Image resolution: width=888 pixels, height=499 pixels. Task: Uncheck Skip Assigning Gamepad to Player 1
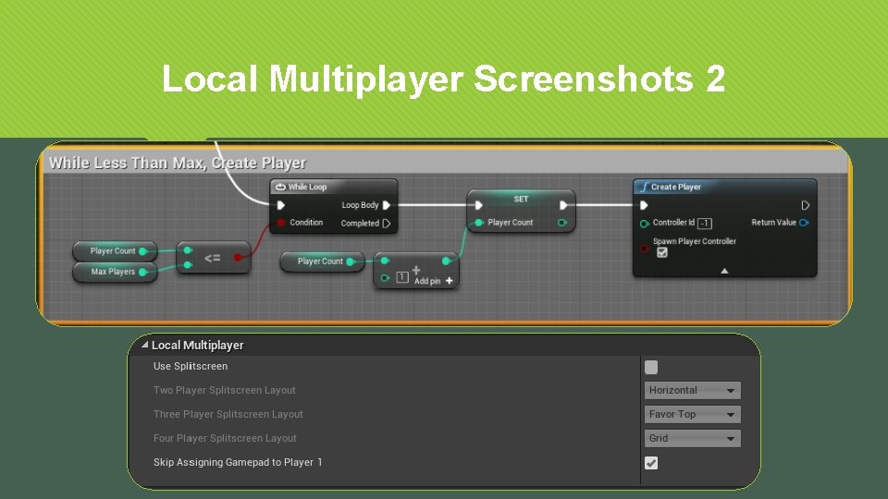click(651, 463)
